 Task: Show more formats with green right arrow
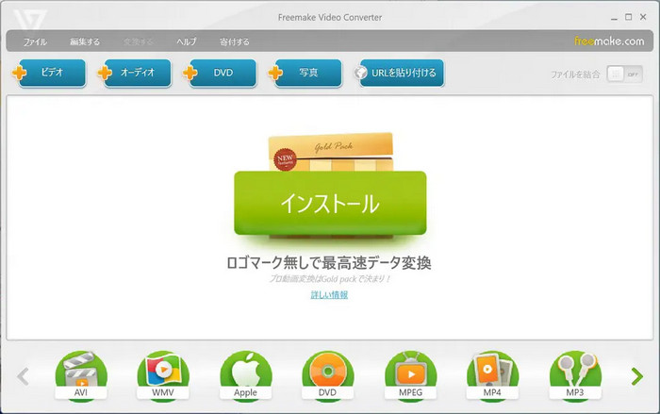[637, 376]
